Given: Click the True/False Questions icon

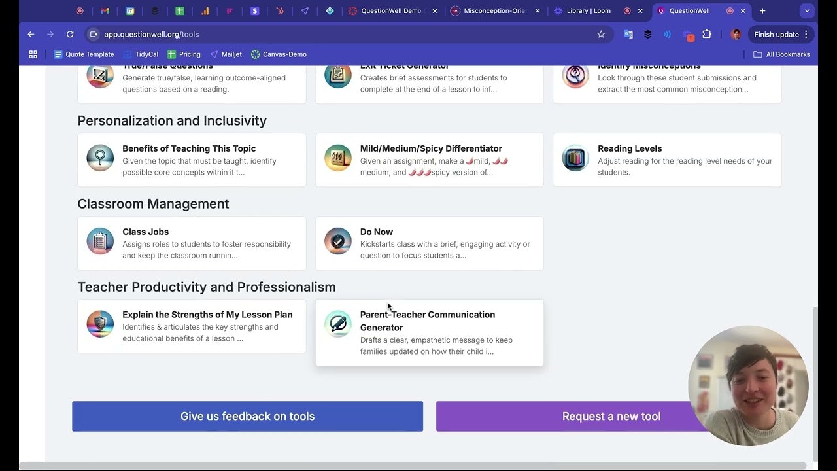Looking at the screenshot, I should [x=100, y=76].
